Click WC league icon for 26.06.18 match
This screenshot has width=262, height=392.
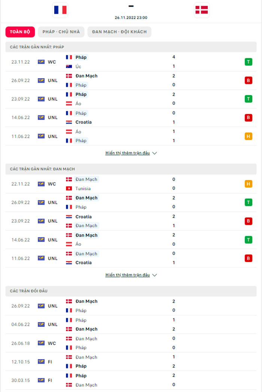point(41,343)
